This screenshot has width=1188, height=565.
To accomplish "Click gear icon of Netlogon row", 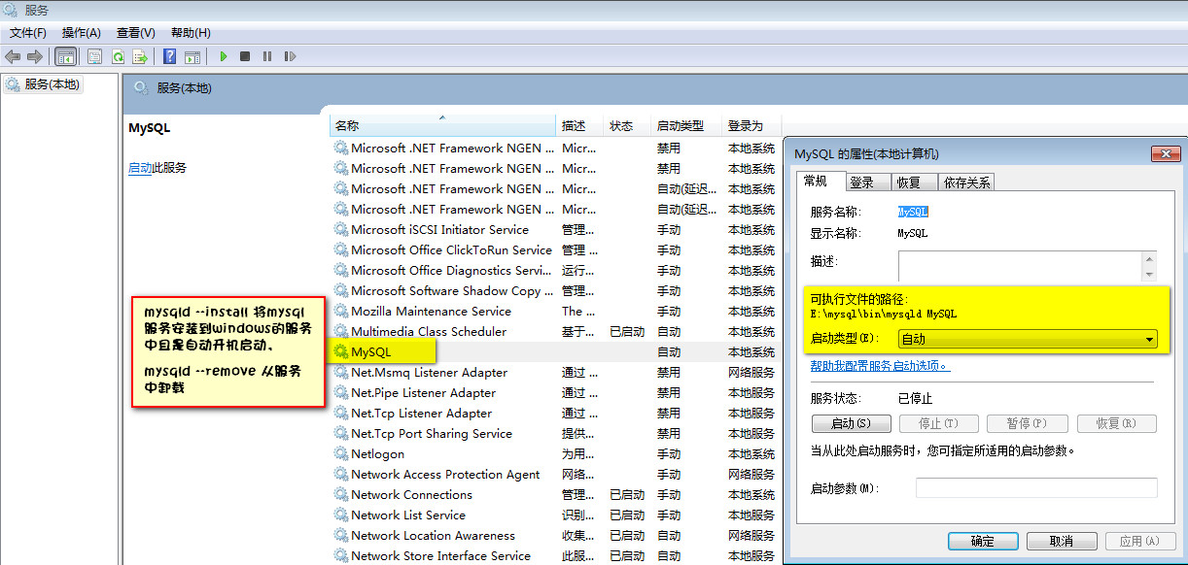I will (341, 453).
